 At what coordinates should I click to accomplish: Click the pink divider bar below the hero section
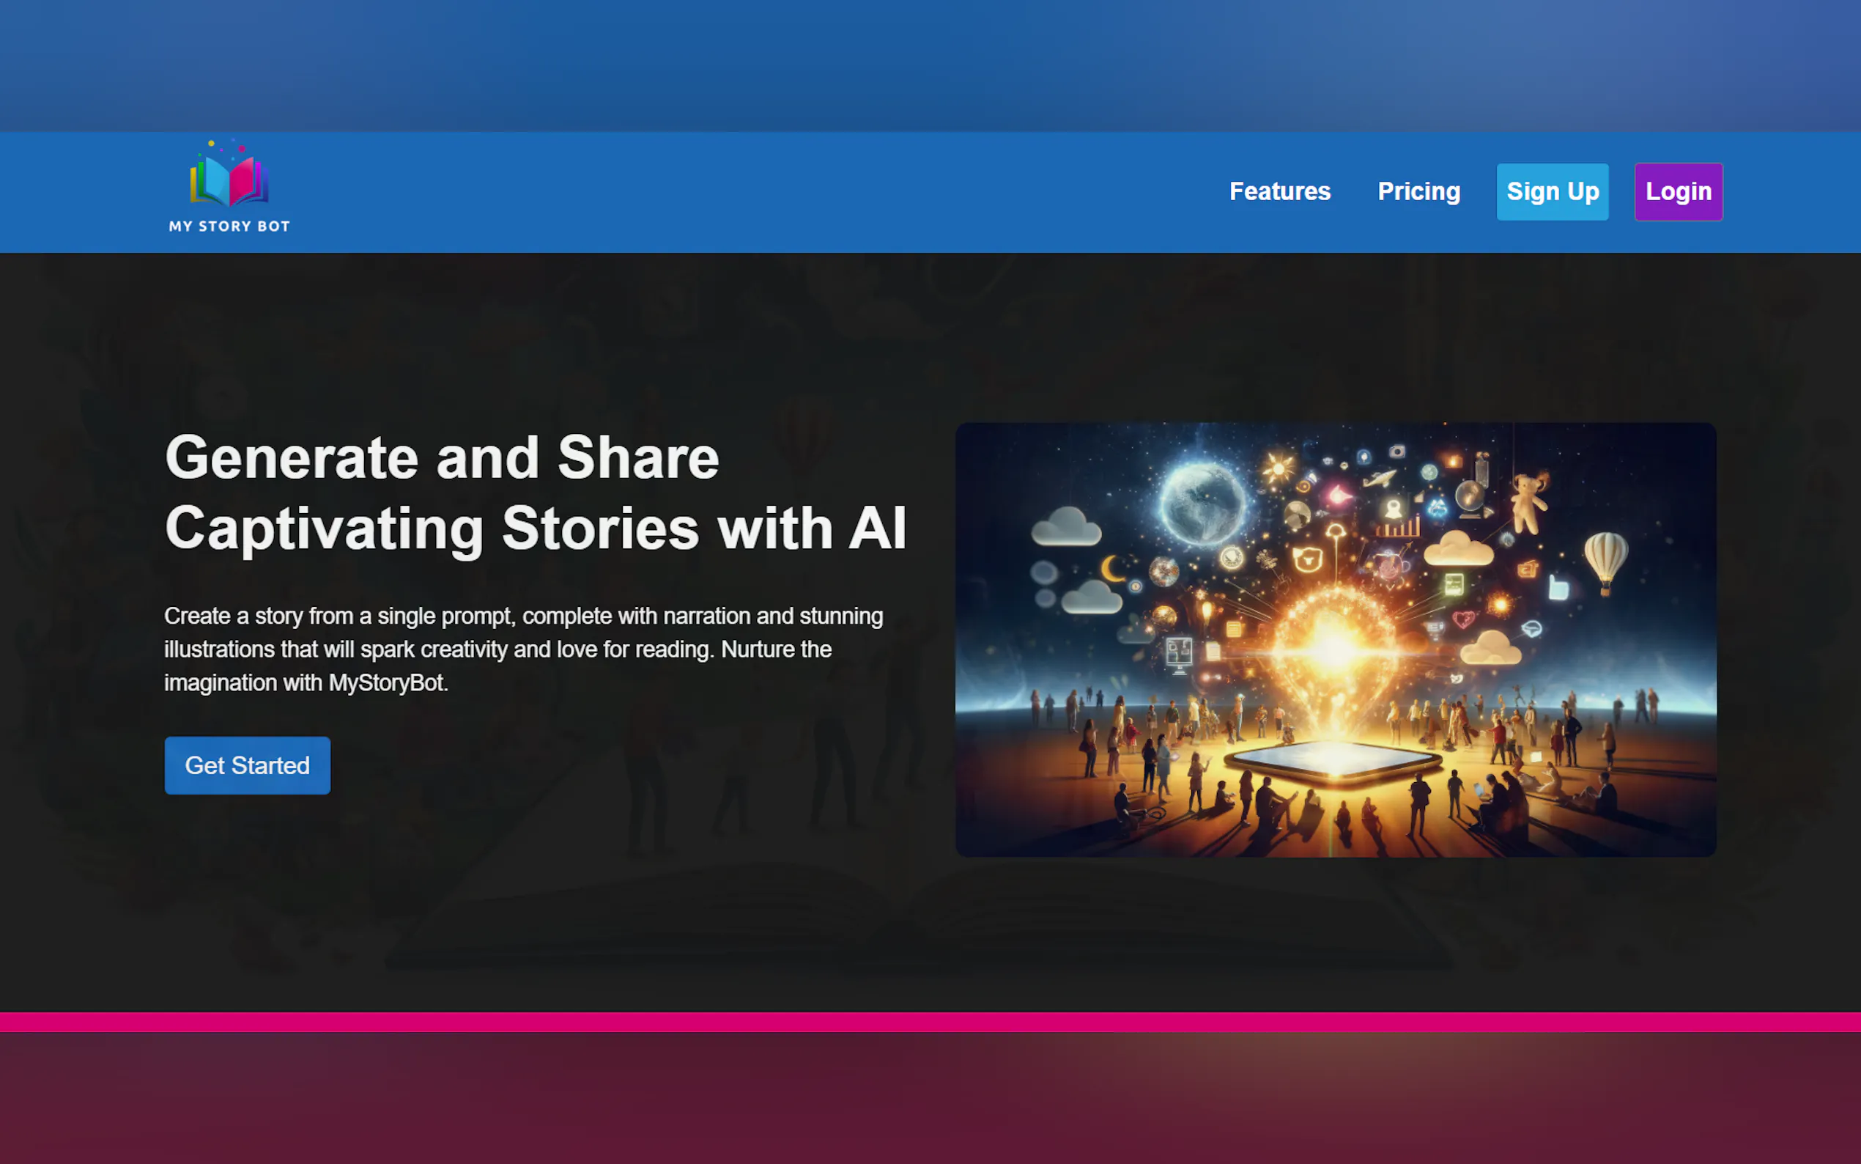pyautogui.click(x=930, y=1022)
